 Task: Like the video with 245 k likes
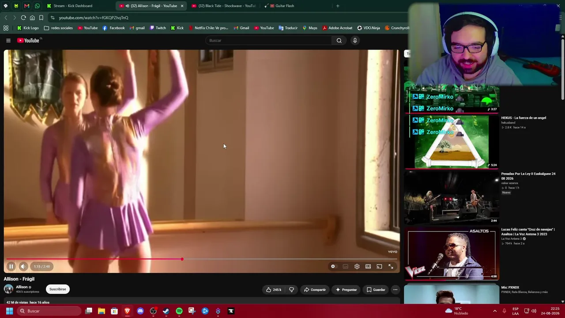273,290
